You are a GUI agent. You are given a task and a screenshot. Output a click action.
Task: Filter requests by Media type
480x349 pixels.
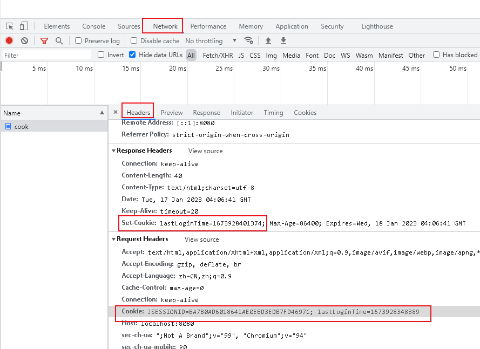tap(291, 56)
